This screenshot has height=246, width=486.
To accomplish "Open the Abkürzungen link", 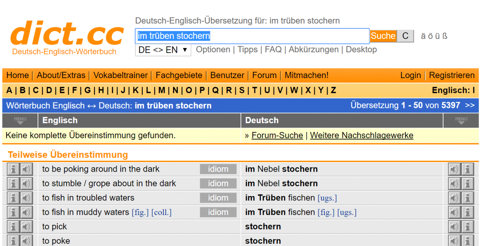I will 314,50.
